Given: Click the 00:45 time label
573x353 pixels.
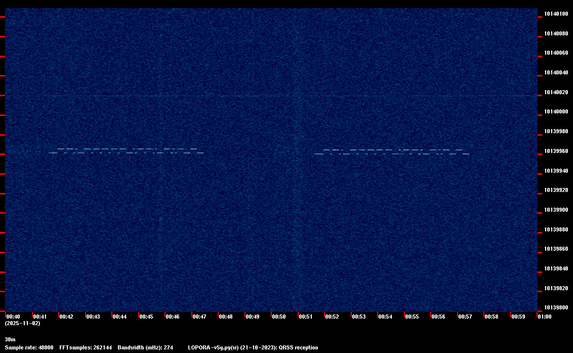Looking at the screenshot, I should pos(146,317).
